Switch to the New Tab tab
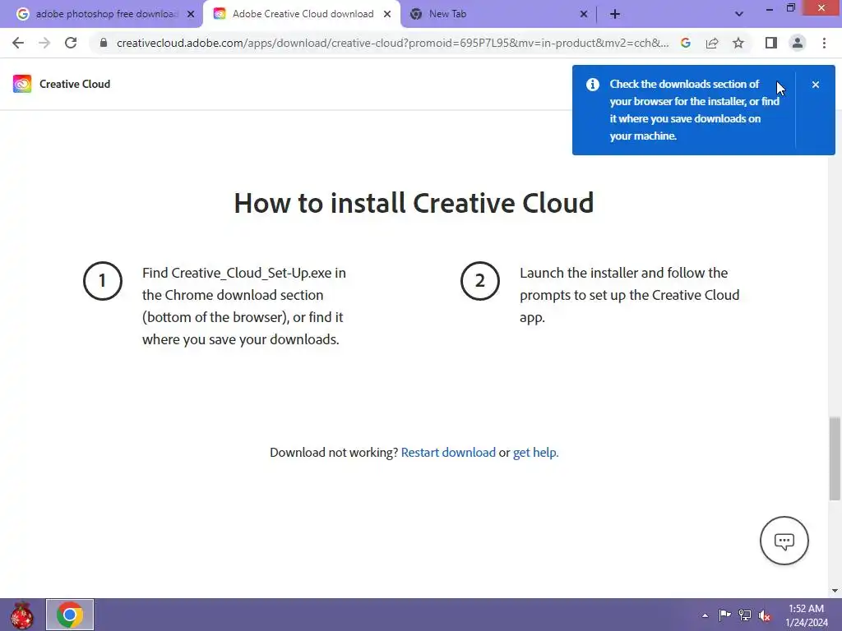The height and width of the screenshot is (631, 842). click(447, 14)
